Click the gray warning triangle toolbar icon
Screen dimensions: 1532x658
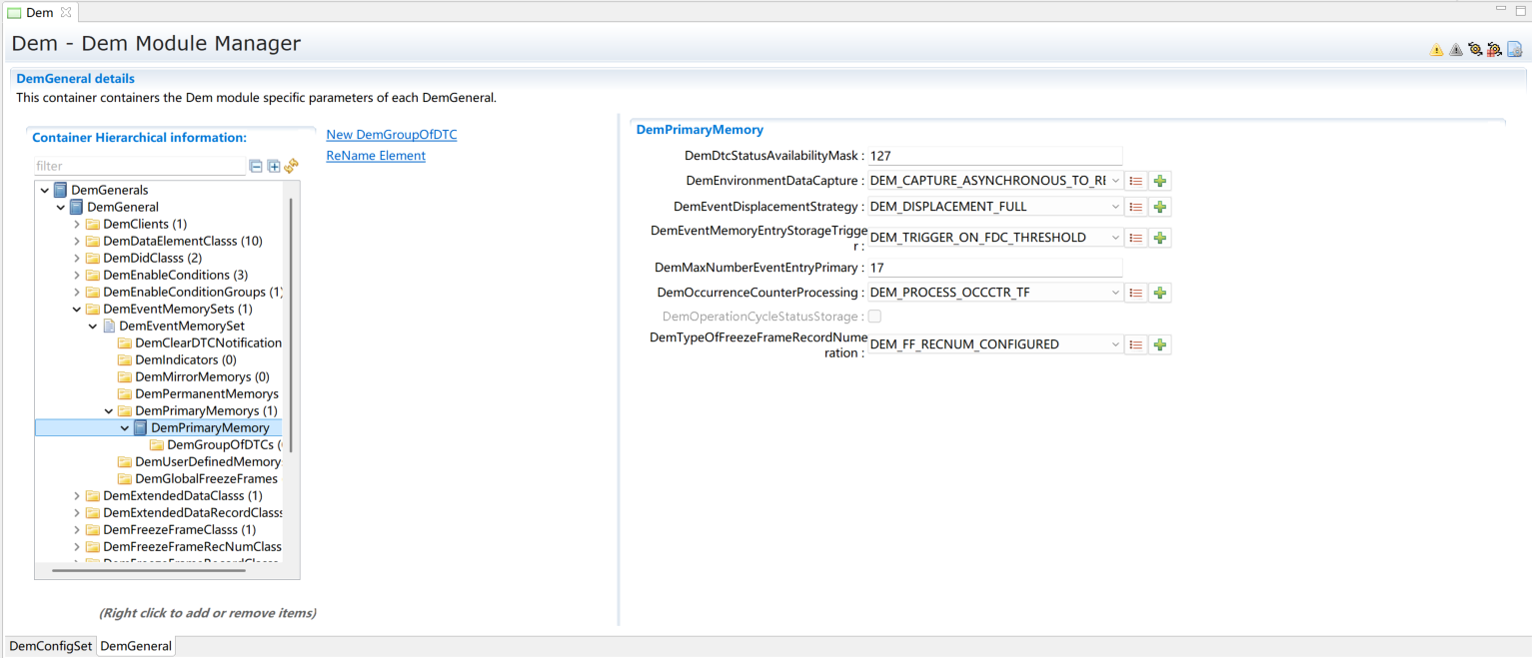(x=1455, y=50)
